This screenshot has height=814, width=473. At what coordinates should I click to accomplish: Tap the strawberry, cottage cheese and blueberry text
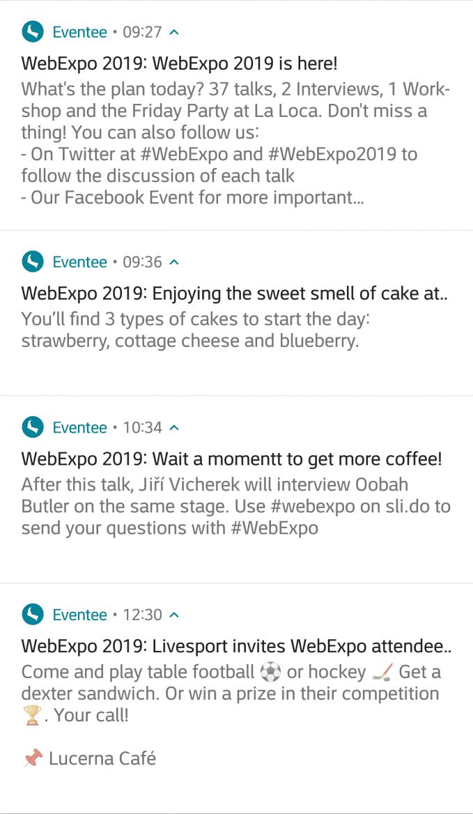click(x=190, y=342)
